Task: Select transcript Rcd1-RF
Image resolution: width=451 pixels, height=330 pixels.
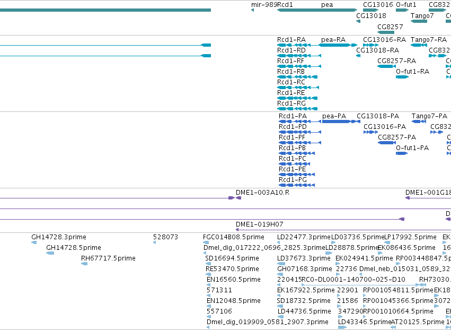Action: click(290, 61)
